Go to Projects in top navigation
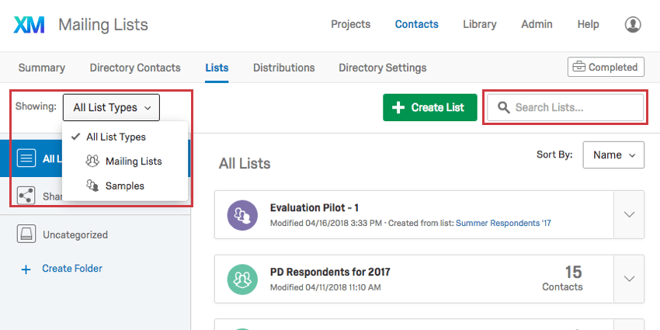The height and width of the screenshot is (330, 660). click(x=351, y=24)
